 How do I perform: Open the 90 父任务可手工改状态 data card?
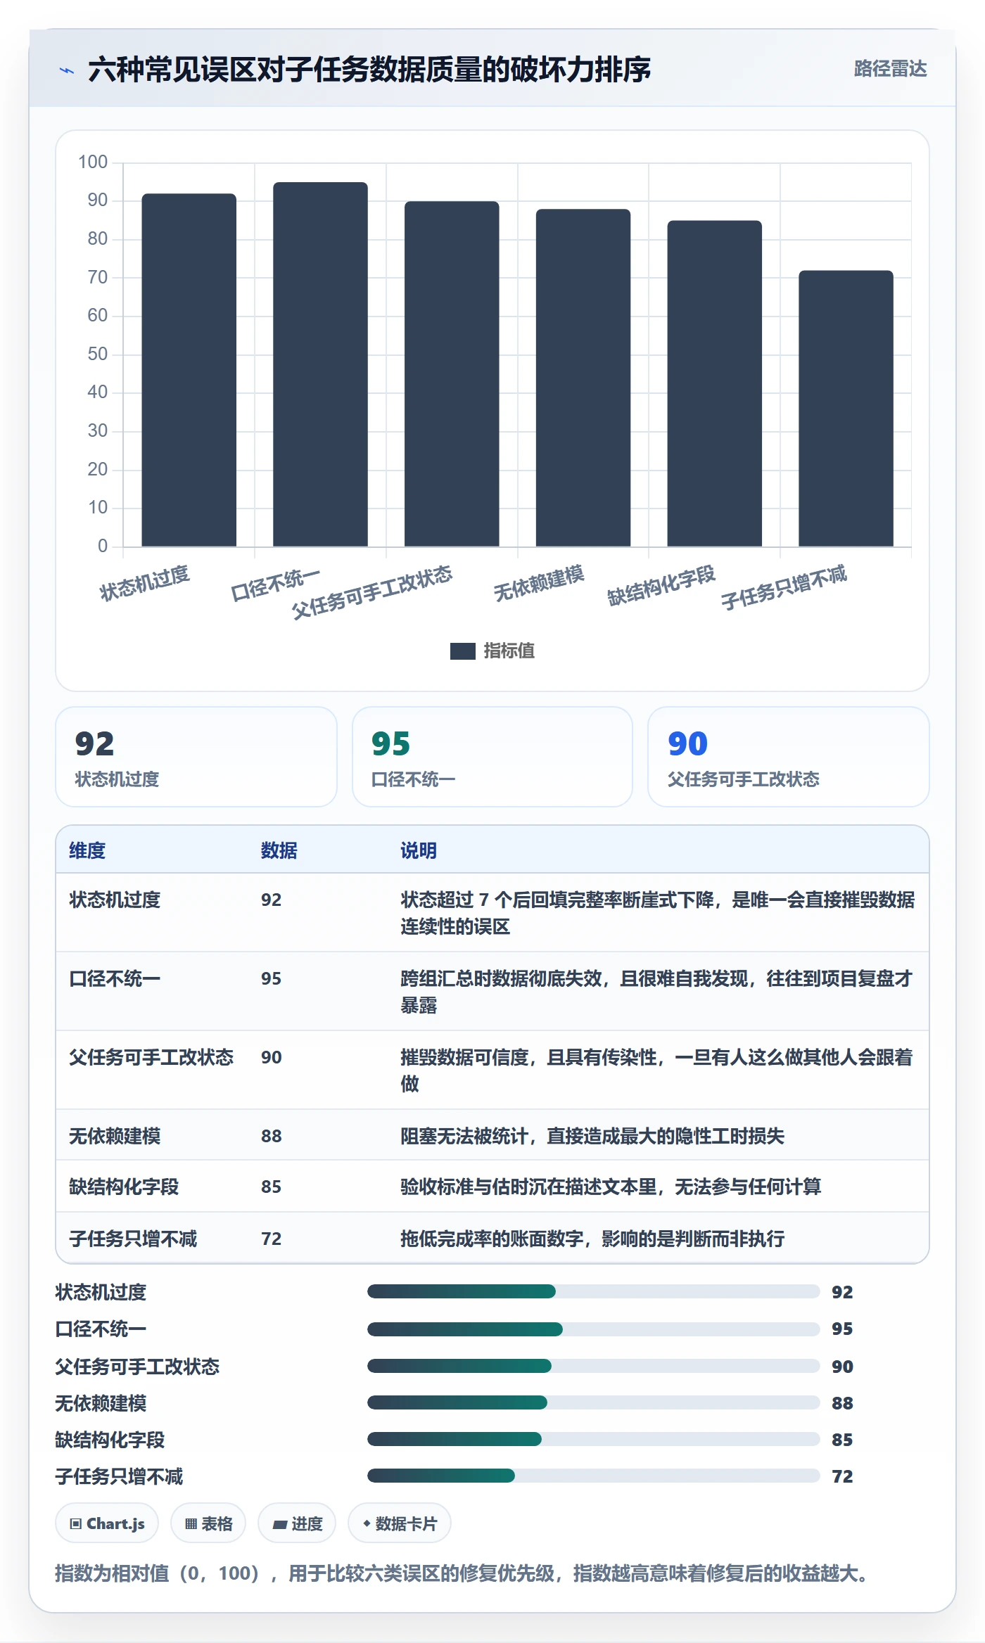point(788,757)
